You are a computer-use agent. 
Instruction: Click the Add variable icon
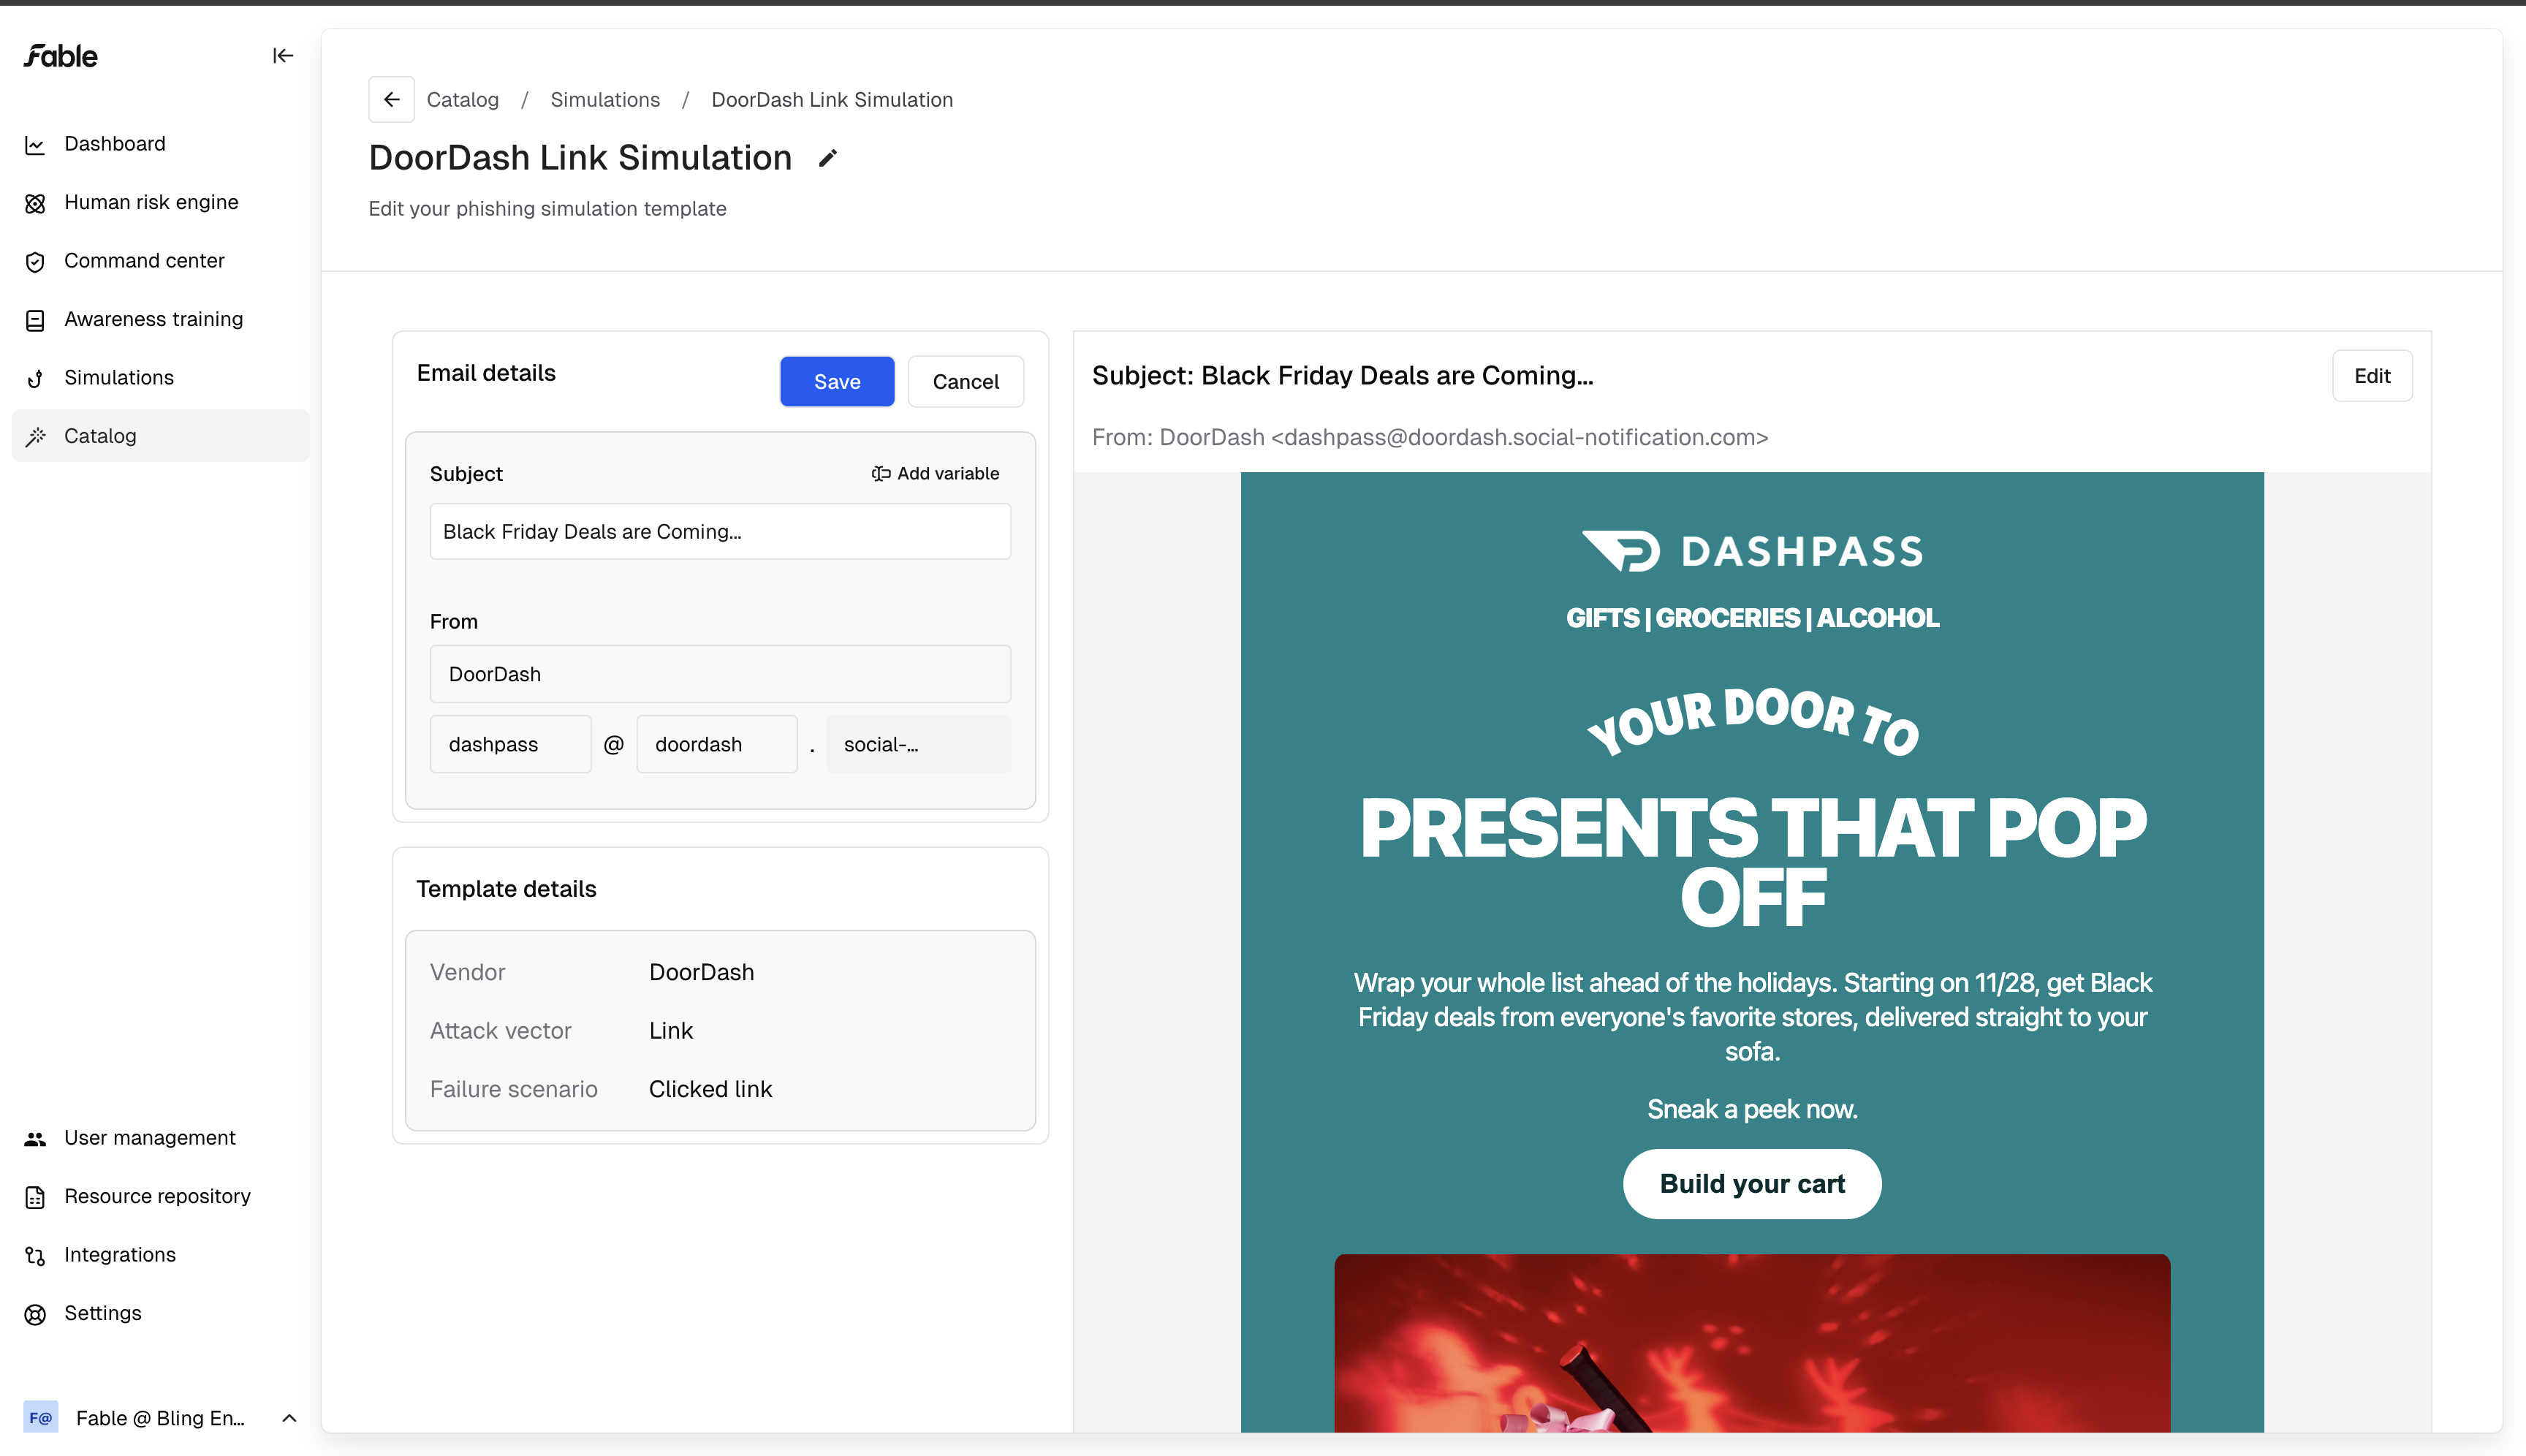click(881, 473)
